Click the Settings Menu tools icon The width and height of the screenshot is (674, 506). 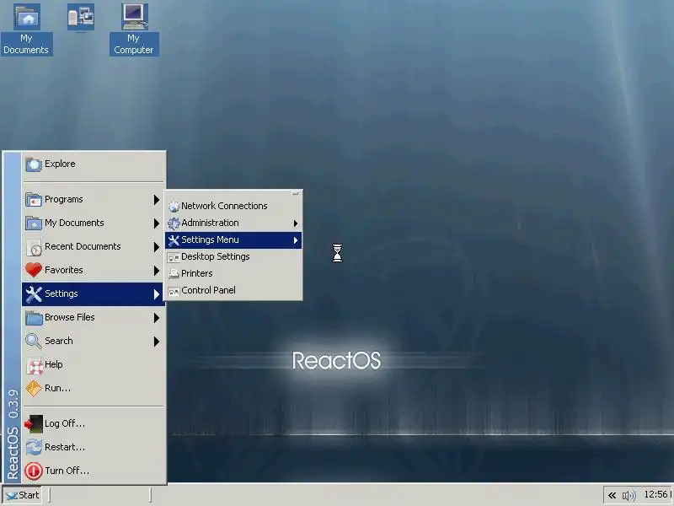point(174,240)
